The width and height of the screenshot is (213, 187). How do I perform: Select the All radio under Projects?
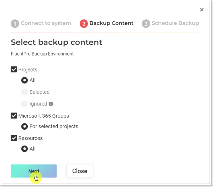pyautogui.click(x=25, y=80)
